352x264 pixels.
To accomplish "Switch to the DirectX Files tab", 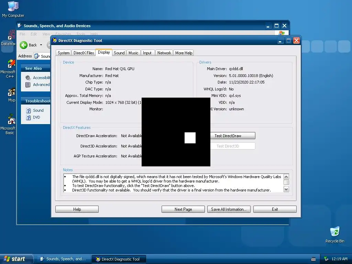I will (x=84, y=53).
